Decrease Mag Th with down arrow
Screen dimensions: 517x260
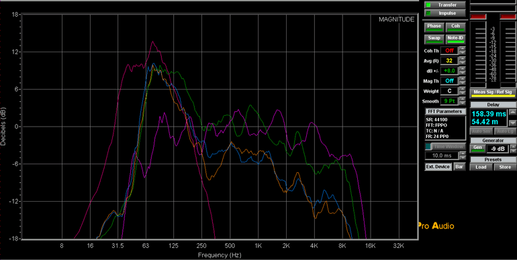463,83
